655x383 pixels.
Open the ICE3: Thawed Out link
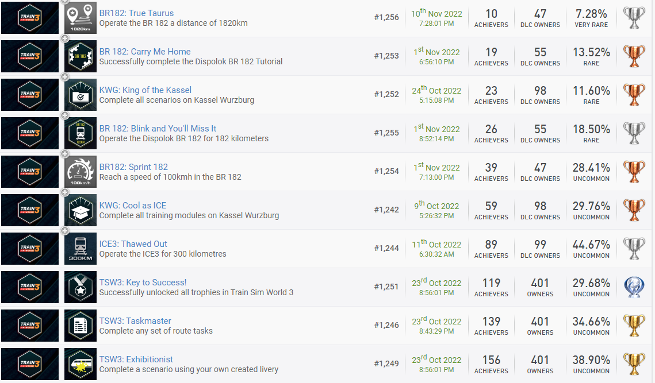[x=133, y=244]
